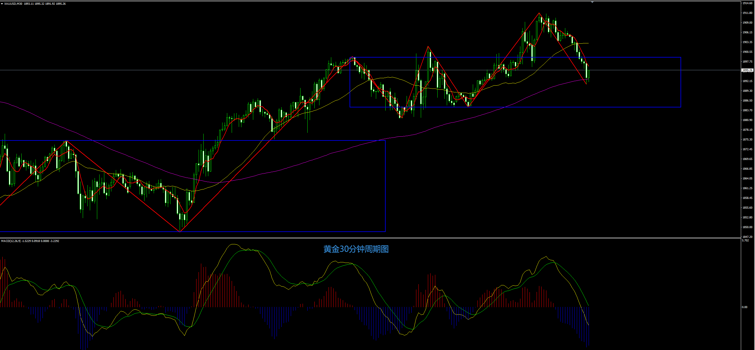Click the 1855.60 label on the price axis
The image size is (755, 350).
coord(747,208)
